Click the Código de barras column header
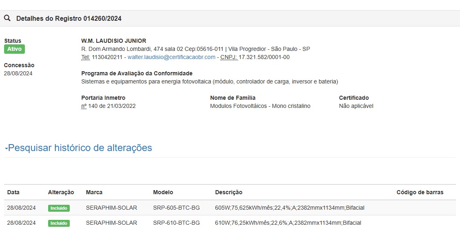This screenshot has height=239, width=460. pos(420,192)
